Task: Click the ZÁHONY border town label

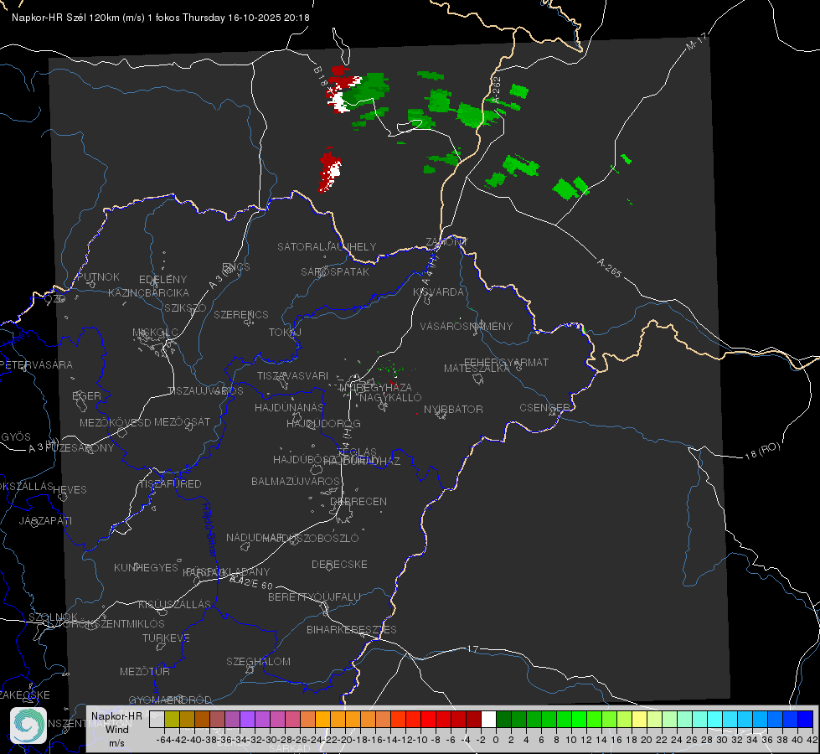Action: click(446, 242)
